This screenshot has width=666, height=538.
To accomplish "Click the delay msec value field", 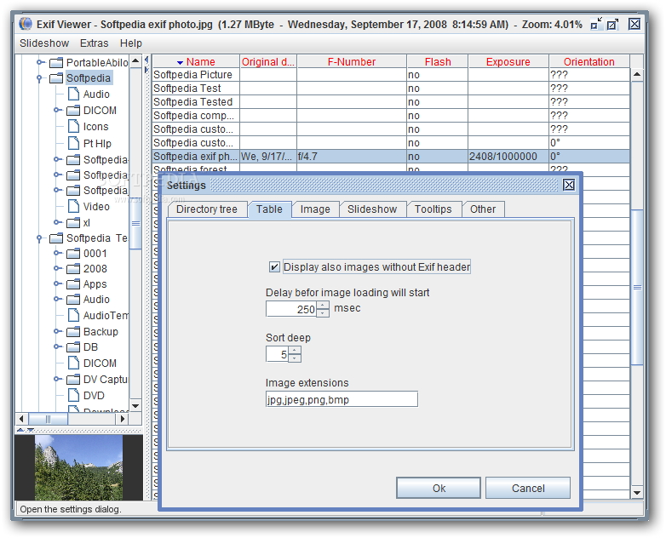I will tap(291, 309).
